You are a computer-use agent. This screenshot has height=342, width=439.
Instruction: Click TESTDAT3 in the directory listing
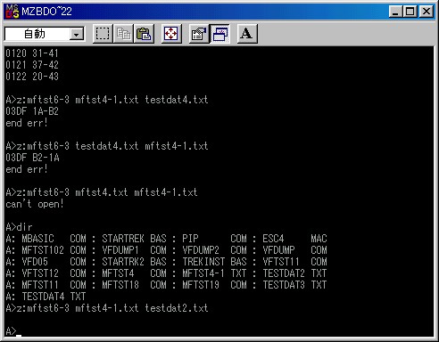tap(284, 285)
